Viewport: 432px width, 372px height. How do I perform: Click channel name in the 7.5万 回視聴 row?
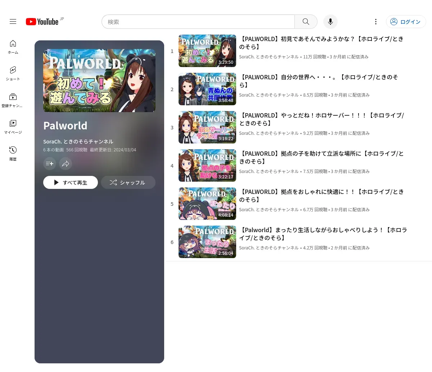pos(269,172)
